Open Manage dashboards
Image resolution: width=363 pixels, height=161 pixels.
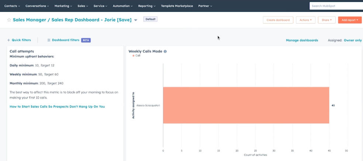[x=302, y=40]
